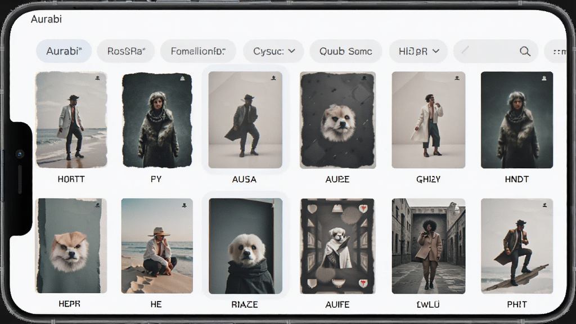Click person icon on HNDT card
This screenshot has width=576, height=324.
coord(544,78)
